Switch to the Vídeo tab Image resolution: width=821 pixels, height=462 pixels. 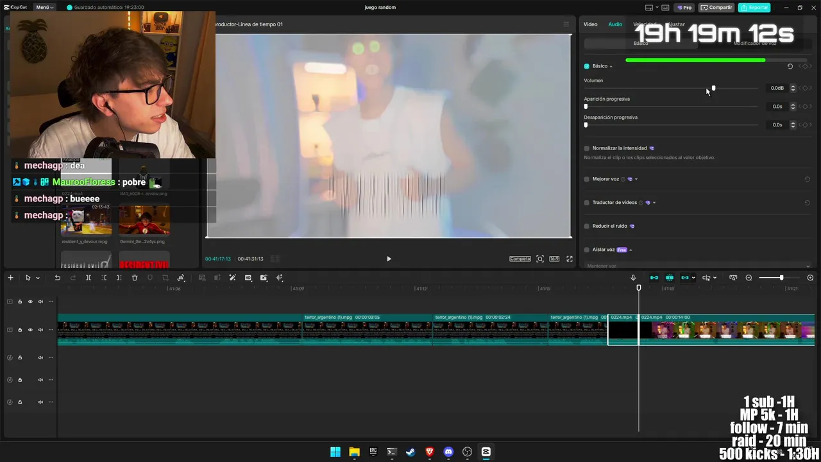[x=591, y=24]
